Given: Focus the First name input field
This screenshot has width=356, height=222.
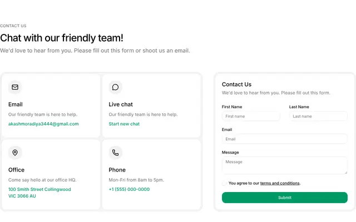Looking at the screenshot, I should pyautogui.click(x=251, y=116).
